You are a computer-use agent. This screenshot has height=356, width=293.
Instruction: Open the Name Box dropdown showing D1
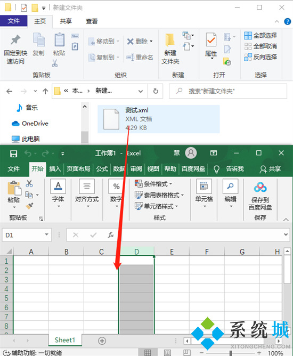tap(46, 234)
